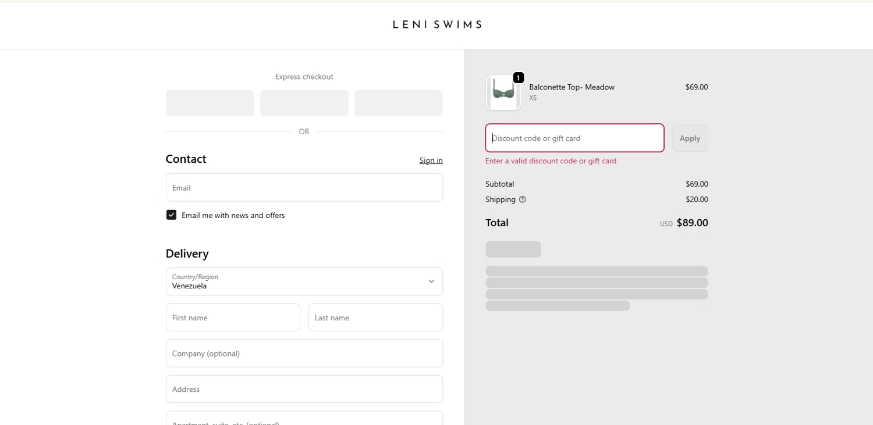Open the Balconette Top product thumbnail
The height and width of the screenshot is (425, 873).
tap(503, 92)
